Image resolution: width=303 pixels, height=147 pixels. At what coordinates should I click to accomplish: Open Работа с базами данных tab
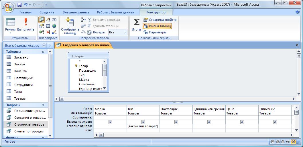tap(115, 12)
